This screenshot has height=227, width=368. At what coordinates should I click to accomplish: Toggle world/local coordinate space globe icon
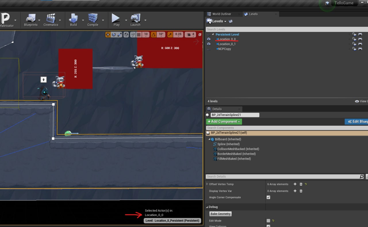[126, 35]
